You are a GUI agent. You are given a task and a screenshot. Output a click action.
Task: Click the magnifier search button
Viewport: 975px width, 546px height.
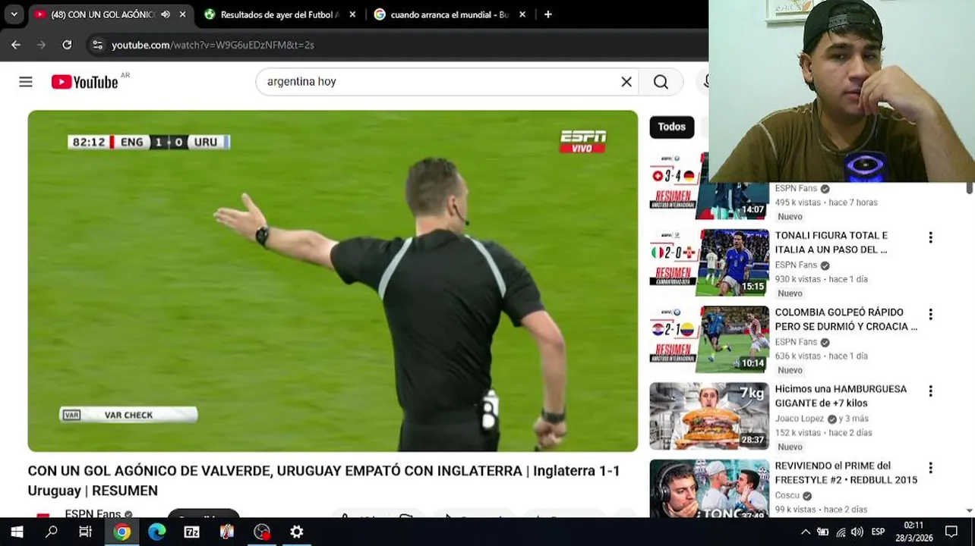[661, 82]
